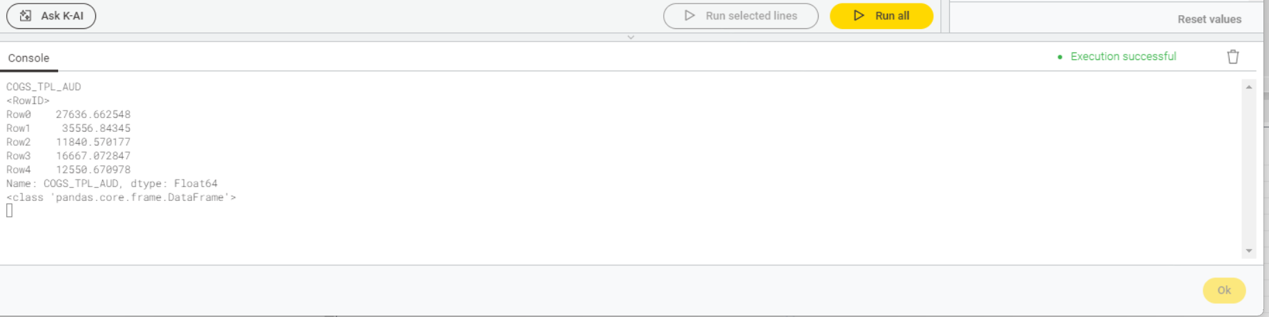Collapse the editor pane using the chevron
Screen dimensions: 1269x317
click(x=631, y=37)
